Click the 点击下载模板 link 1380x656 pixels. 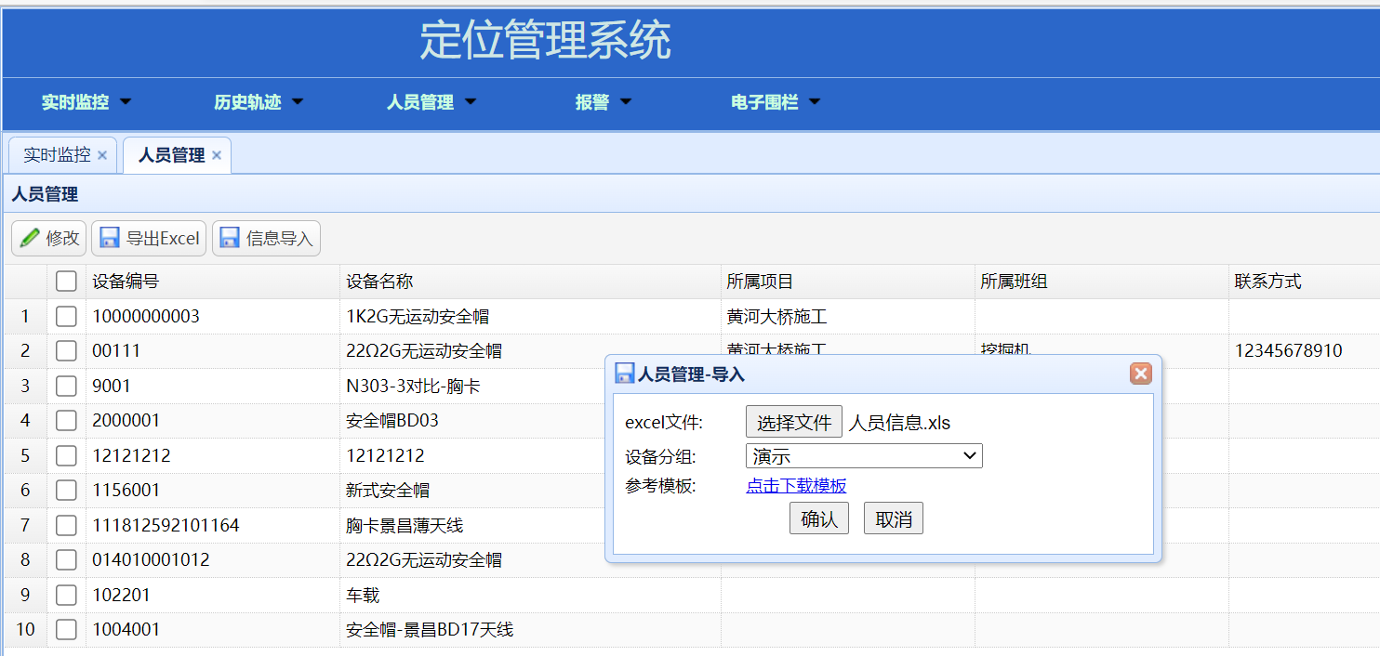tap(796, 486)
